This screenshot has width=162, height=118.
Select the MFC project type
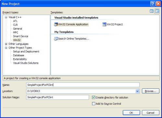click(x=16, y=33)
